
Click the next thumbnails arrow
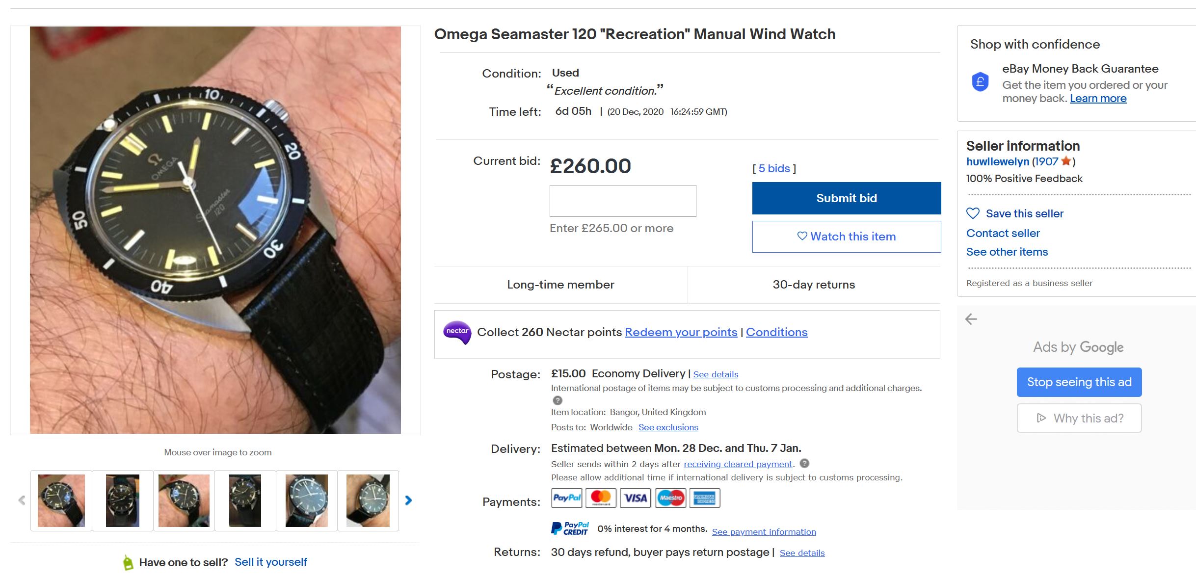[408, 500]
